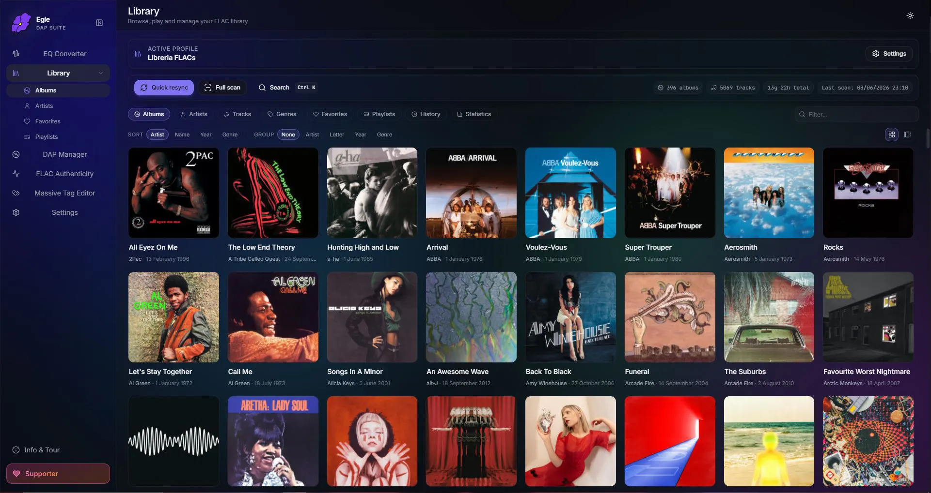Viewport: 931px width, 493px height.
Task: Open profile Settings button
Action: (x=889, y=54)
